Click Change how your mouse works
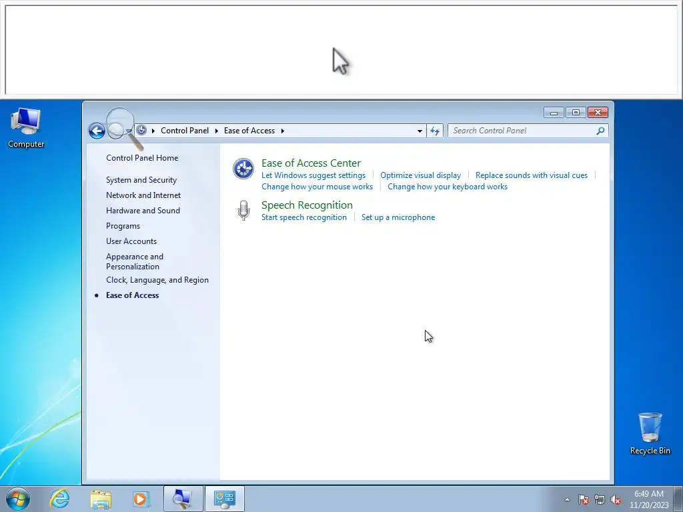The width and height of the screenshot is (683, 512). [x=317, y=187]
